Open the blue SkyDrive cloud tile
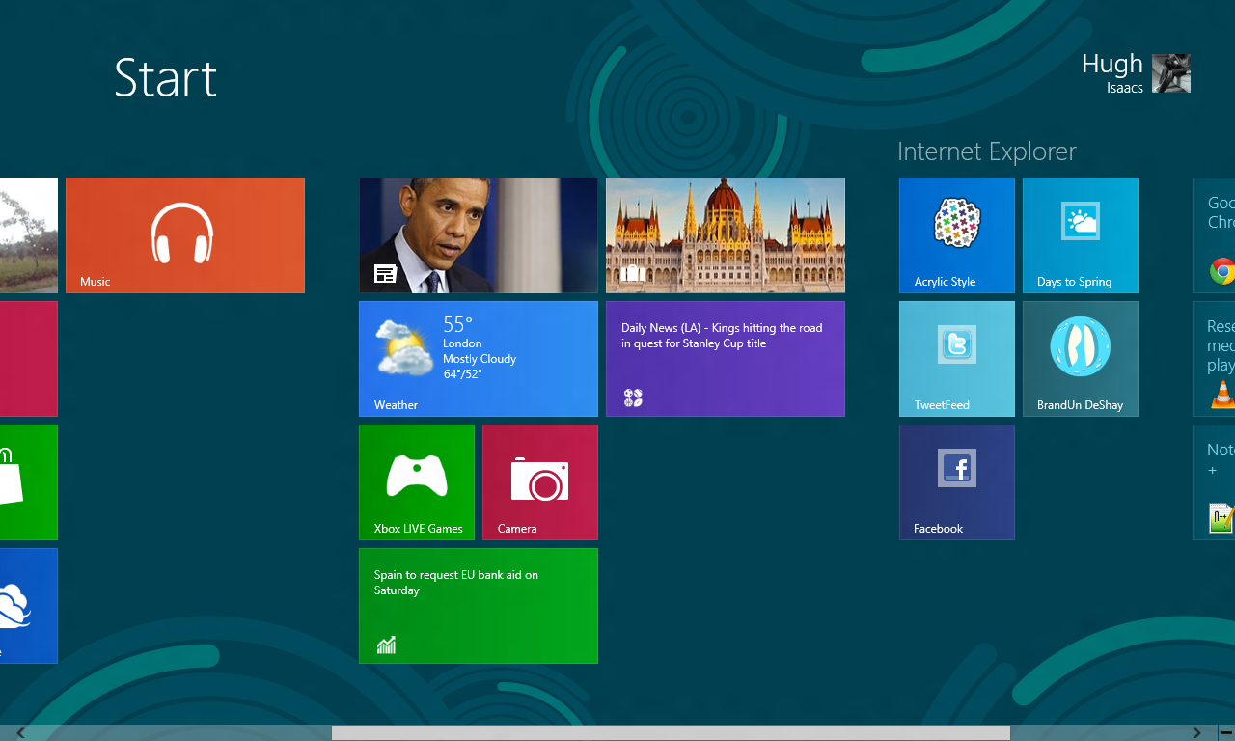 tap(29, 606)
